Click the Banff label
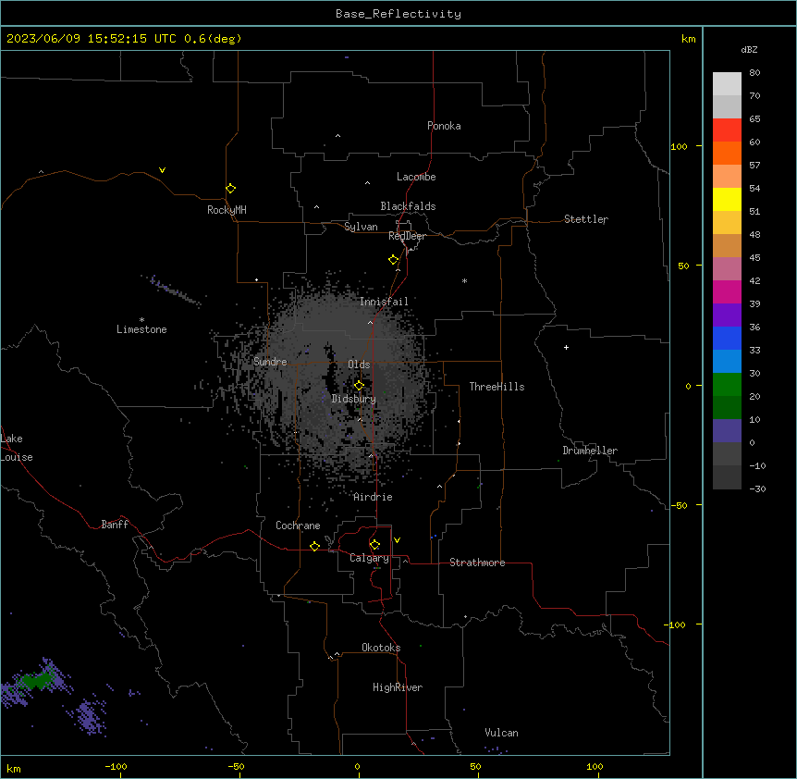The height and width of the screenshot is (779, 797). [115, 525]
